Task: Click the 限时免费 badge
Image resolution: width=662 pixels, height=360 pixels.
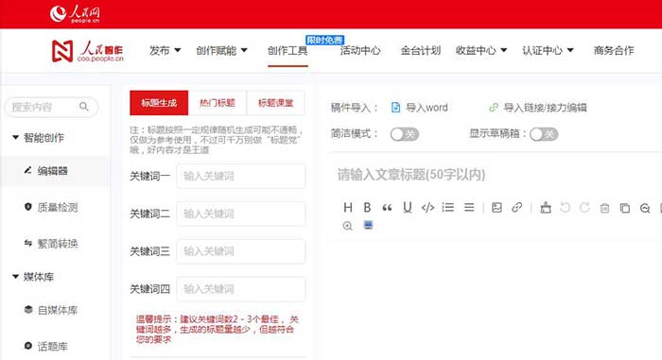Action: coord(325,40)
